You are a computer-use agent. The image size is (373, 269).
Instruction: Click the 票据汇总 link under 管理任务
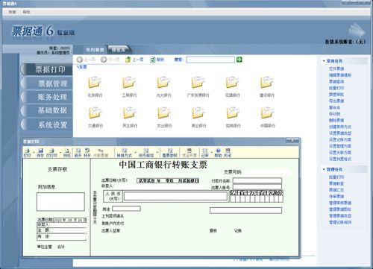click(x=336, y=190)
